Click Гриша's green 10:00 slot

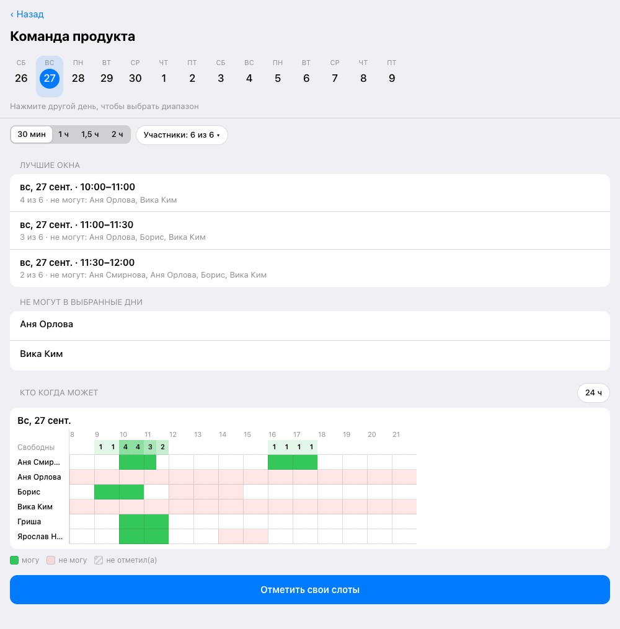coord(126,522)
